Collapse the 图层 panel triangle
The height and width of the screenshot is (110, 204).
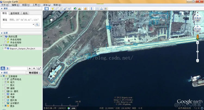click(x=2, y=73)
